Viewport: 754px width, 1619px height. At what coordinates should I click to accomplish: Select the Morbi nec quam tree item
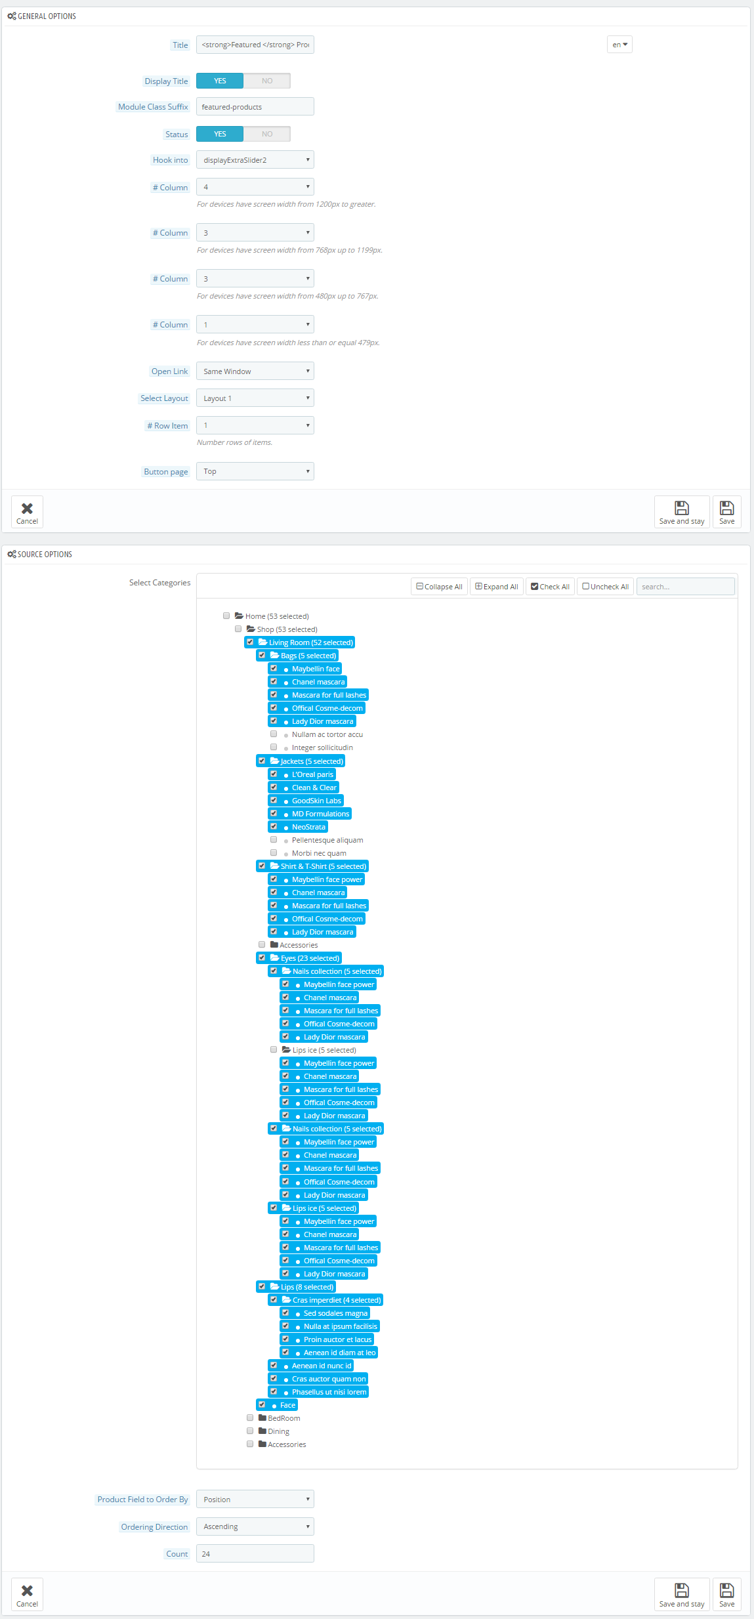[x=319, y=853]
